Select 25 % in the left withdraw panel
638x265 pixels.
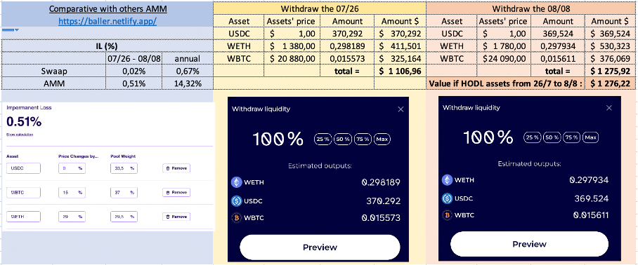323,140
